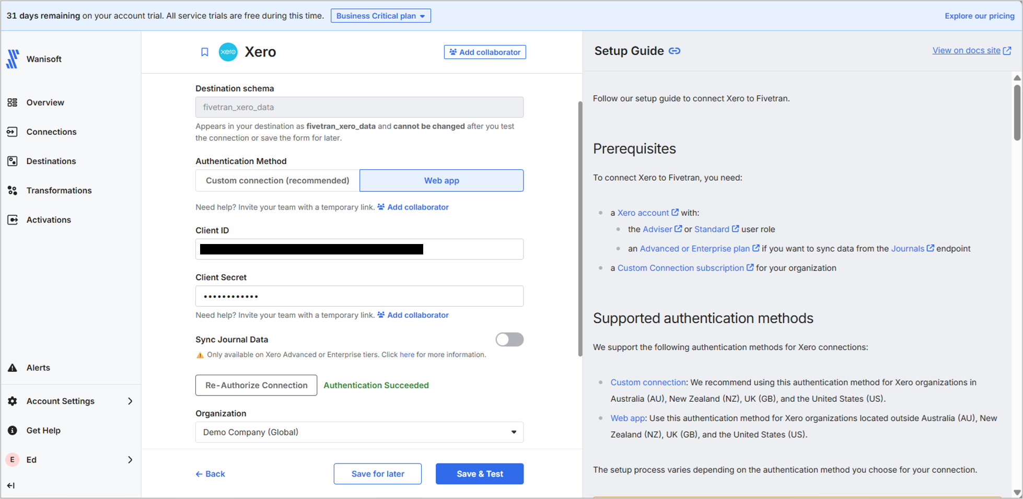Click into the Client Secret field
The image size is (1023, 499).
[359, 296]
